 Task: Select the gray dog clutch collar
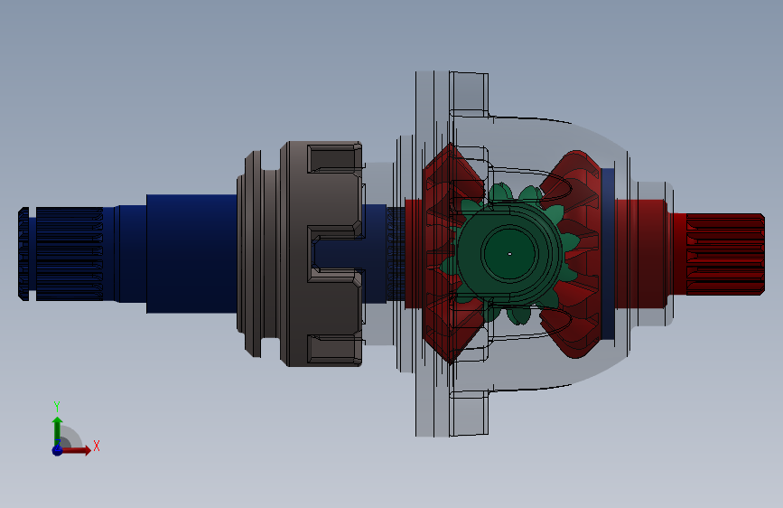point(301,254)
